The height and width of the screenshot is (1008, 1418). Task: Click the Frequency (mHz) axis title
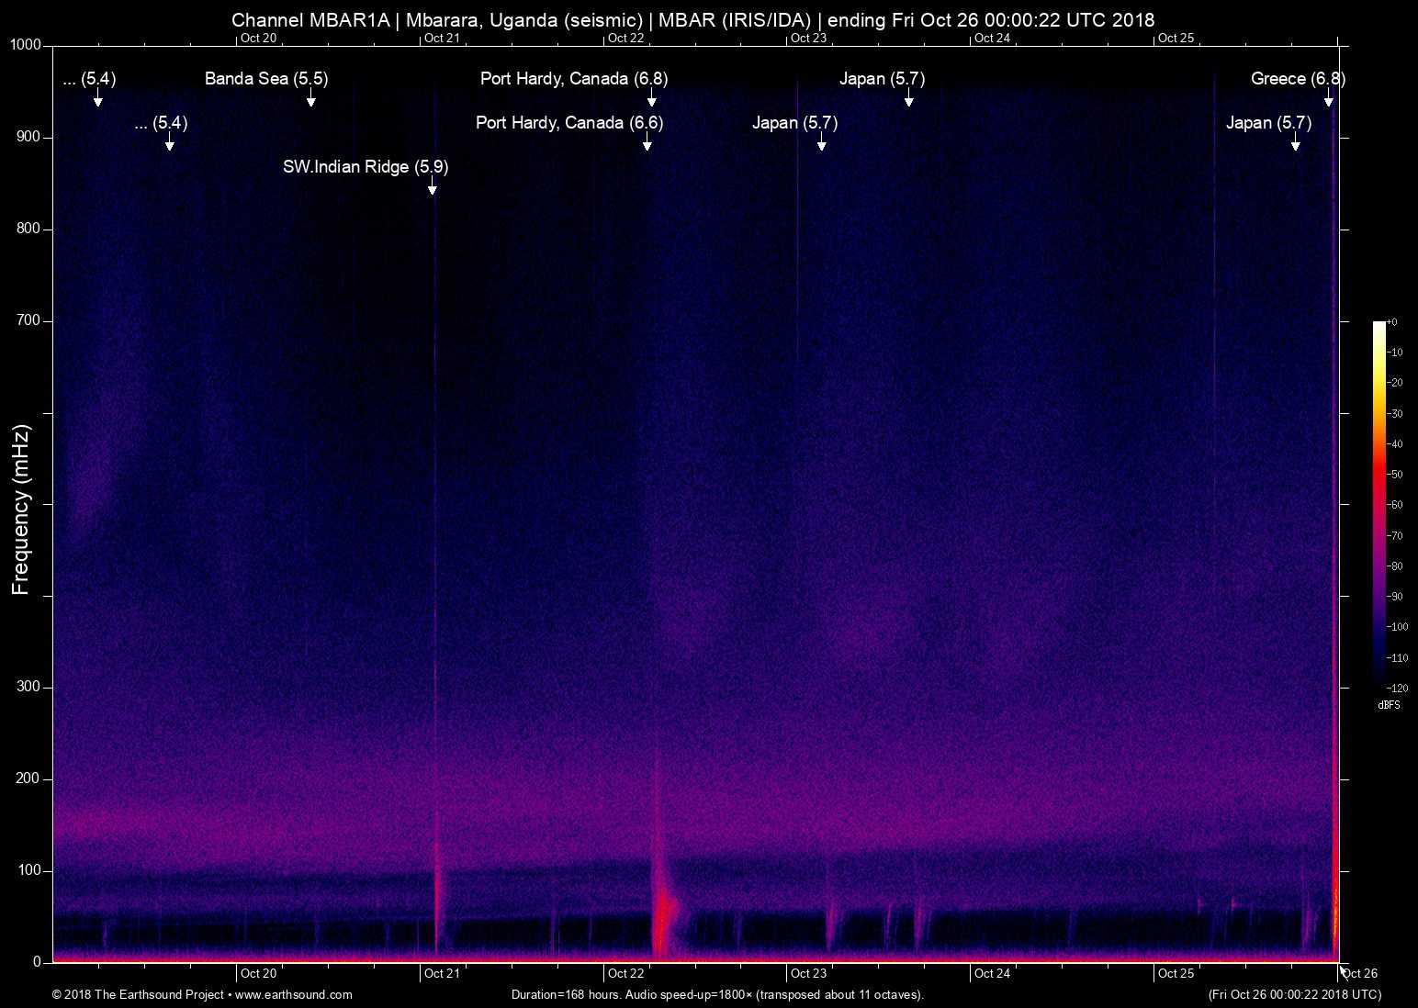click(x=20, y=510)
